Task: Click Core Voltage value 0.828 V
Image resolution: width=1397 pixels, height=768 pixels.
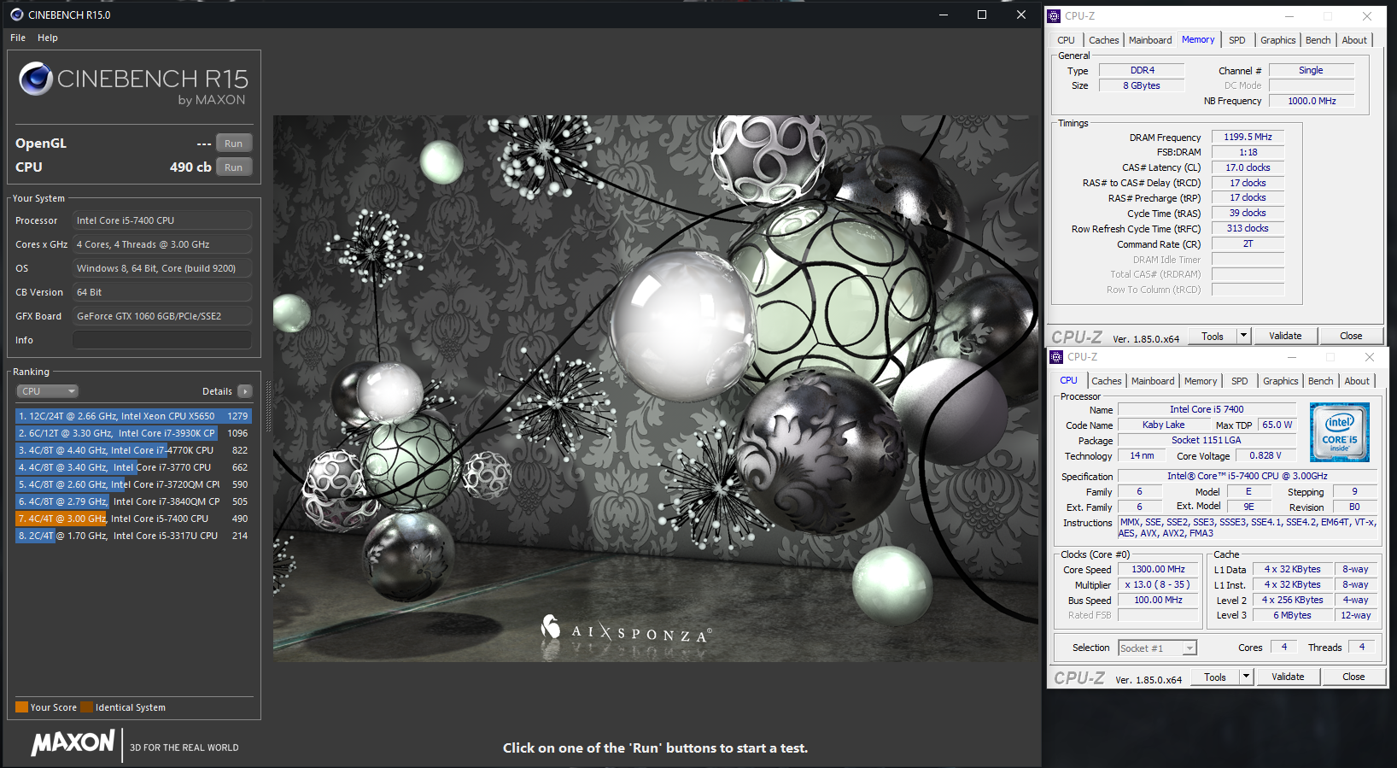Action: pyautogui.click(x=1265, y=455)
